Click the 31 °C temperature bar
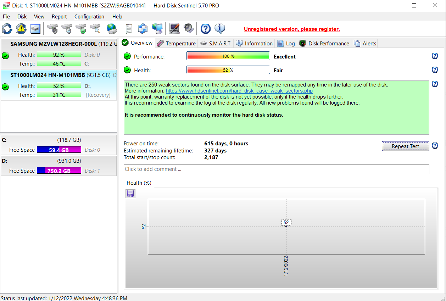446x301 pixels. click(59, 95)
